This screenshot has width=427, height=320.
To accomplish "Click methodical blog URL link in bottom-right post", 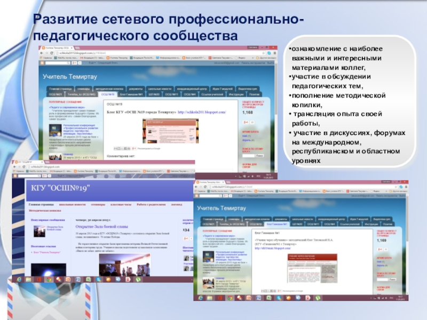I will pos(273,248).
